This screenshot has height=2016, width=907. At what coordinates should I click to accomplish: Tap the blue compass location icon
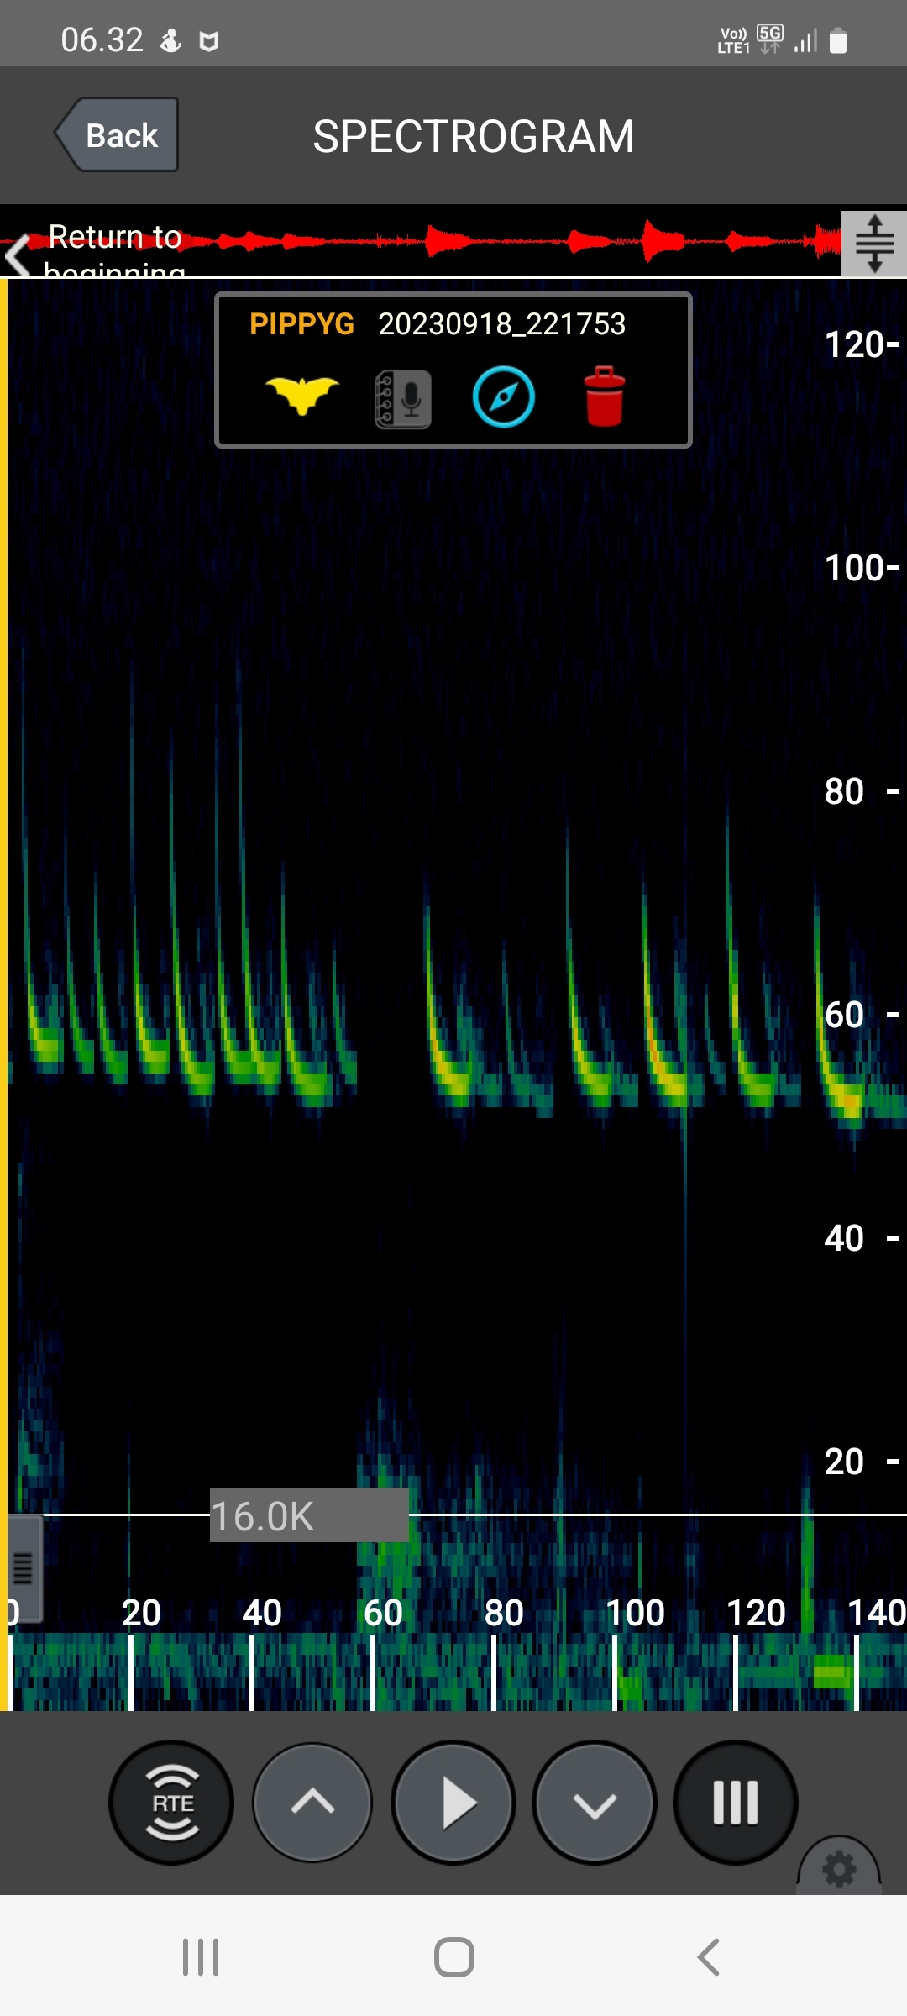503,397
